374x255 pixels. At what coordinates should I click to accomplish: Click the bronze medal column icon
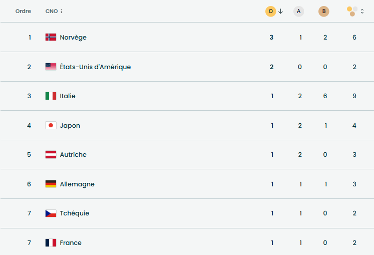(x=324, y=12)
